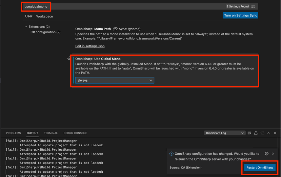Select C# configuration (2) tree item
Viewport: 281px width, 177px height.
(x=45, y=32)
